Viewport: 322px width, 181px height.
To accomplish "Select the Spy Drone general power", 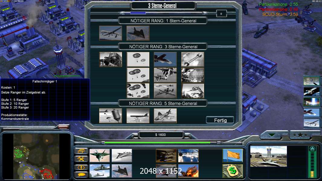I will pos(111,33).
